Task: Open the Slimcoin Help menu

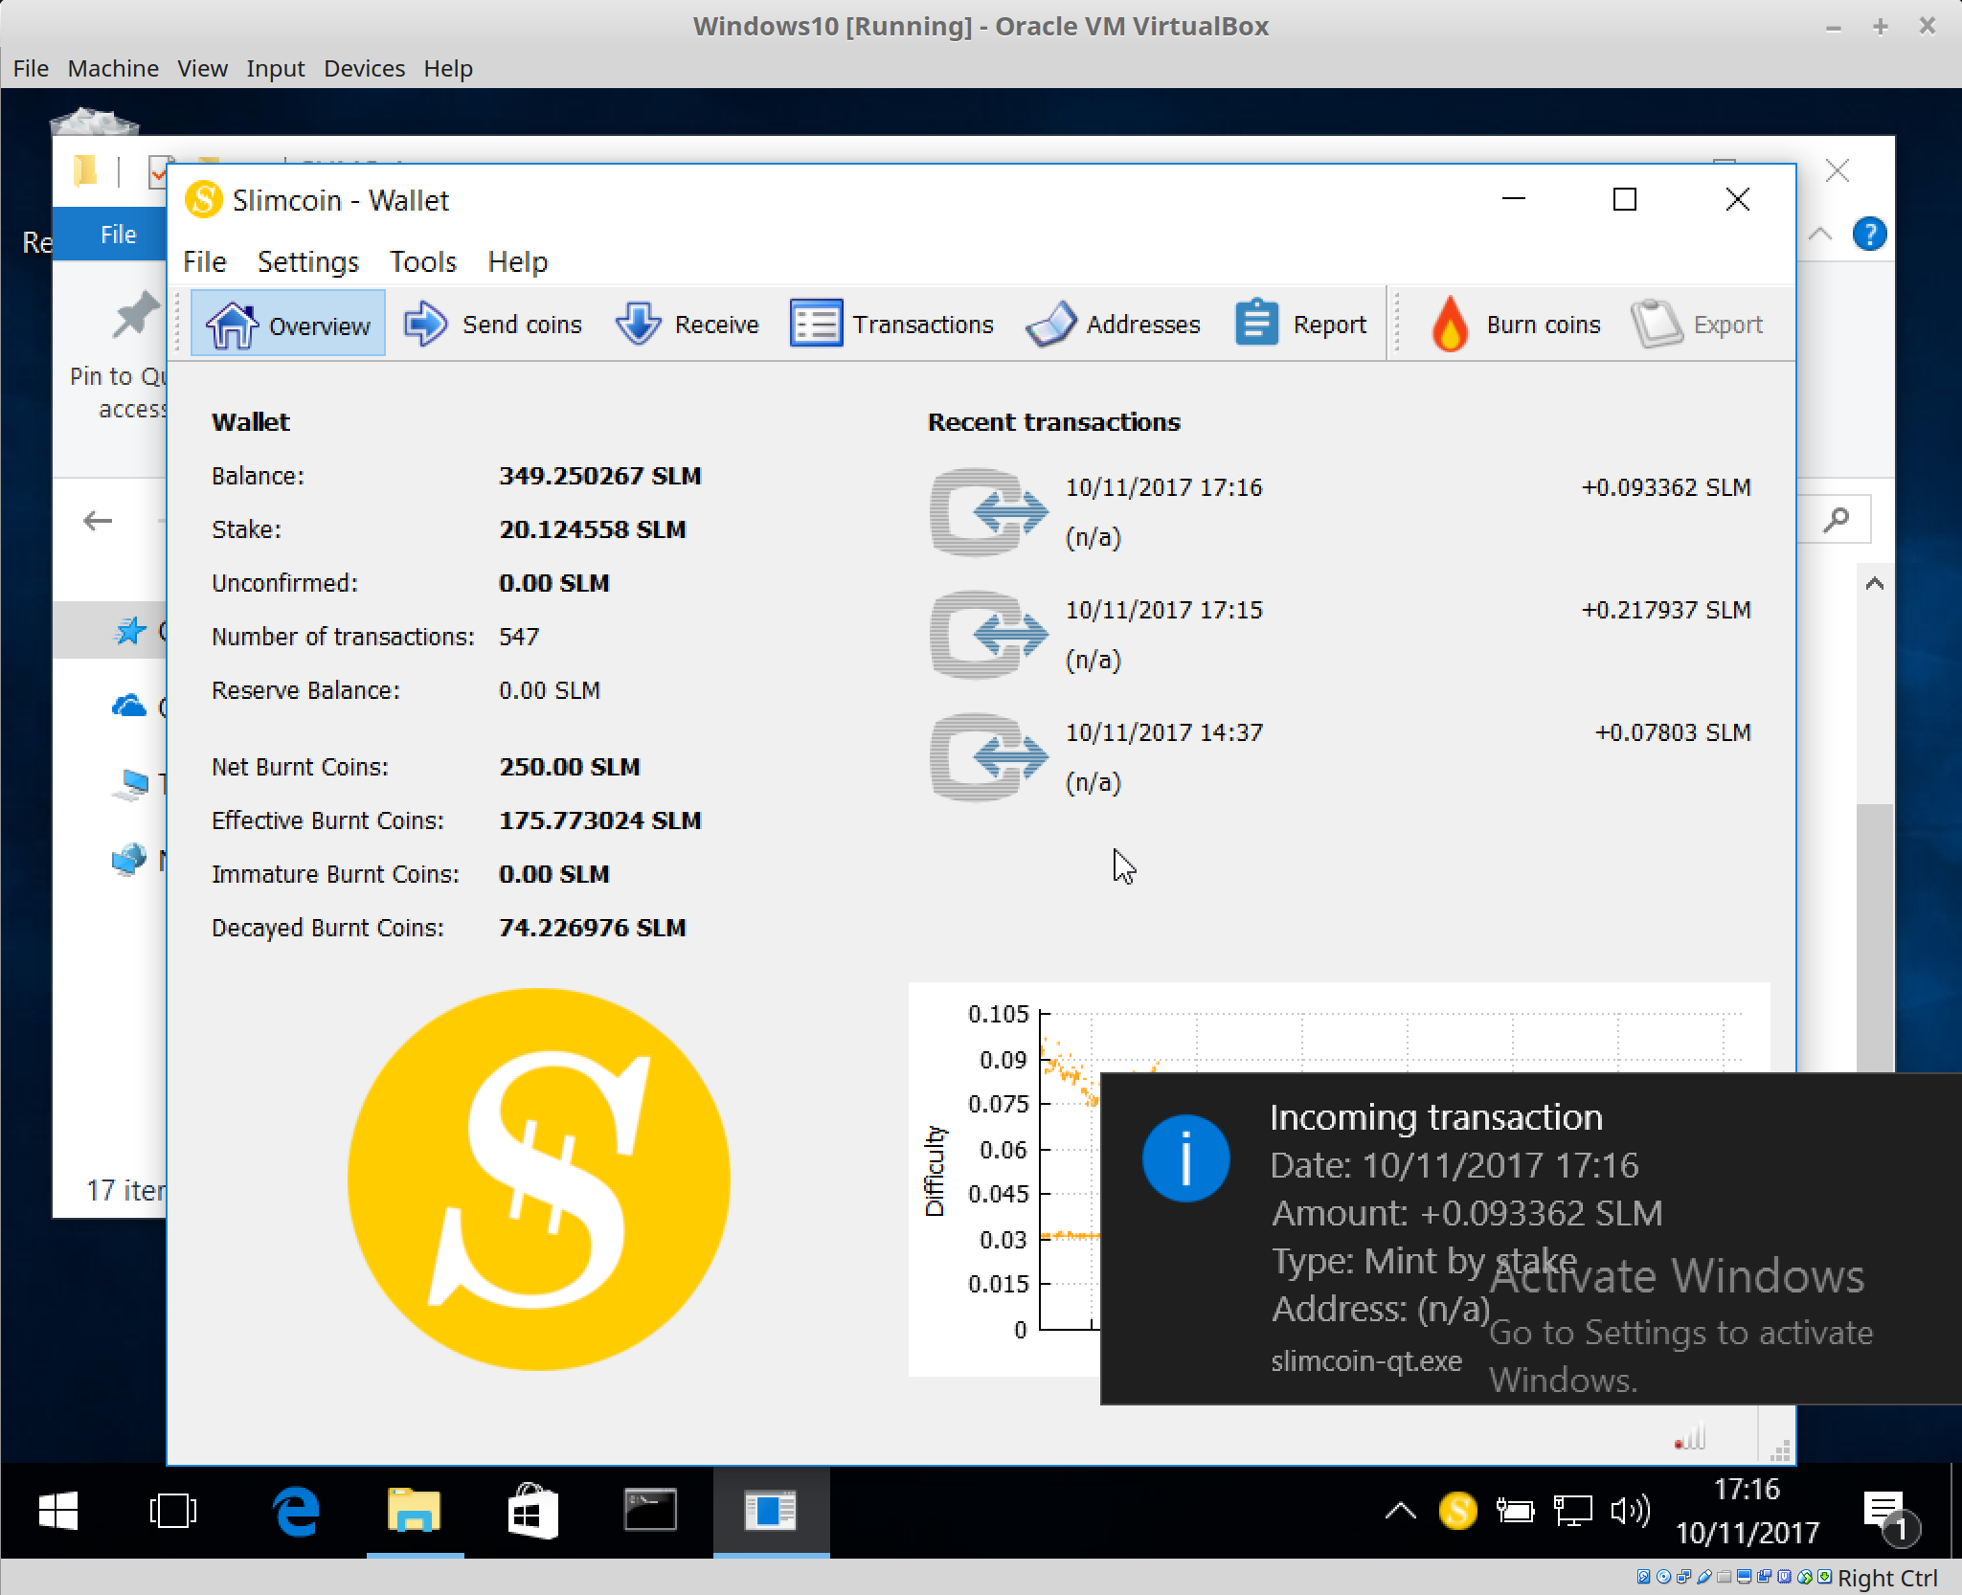Action: pos(517,261)
